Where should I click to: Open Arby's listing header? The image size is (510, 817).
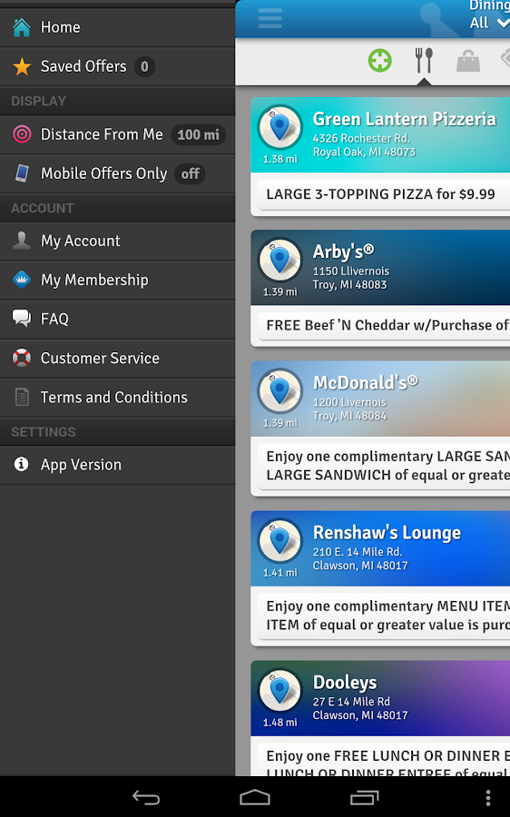point(380,267)
